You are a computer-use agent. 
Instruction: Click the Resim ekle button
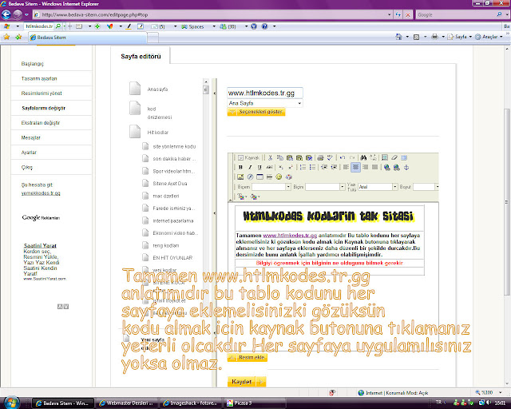pos(248,357)
